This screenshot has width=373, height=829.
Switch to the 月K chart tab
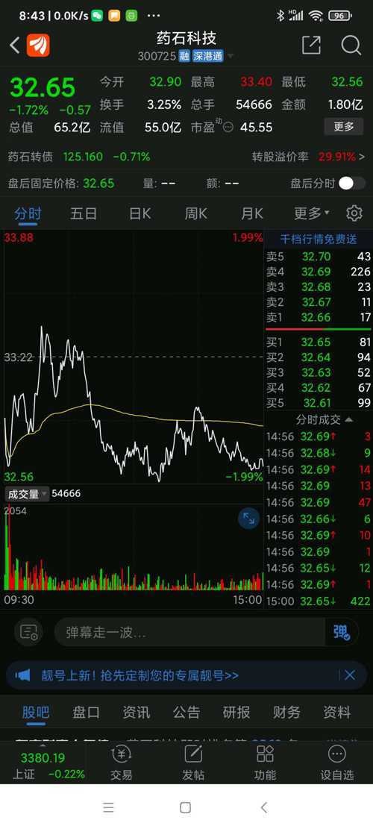(251, 213)
